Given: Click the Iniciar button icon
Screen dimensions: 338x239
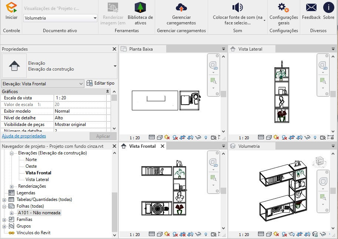Looking at the screenshot, I should [11, 7].
